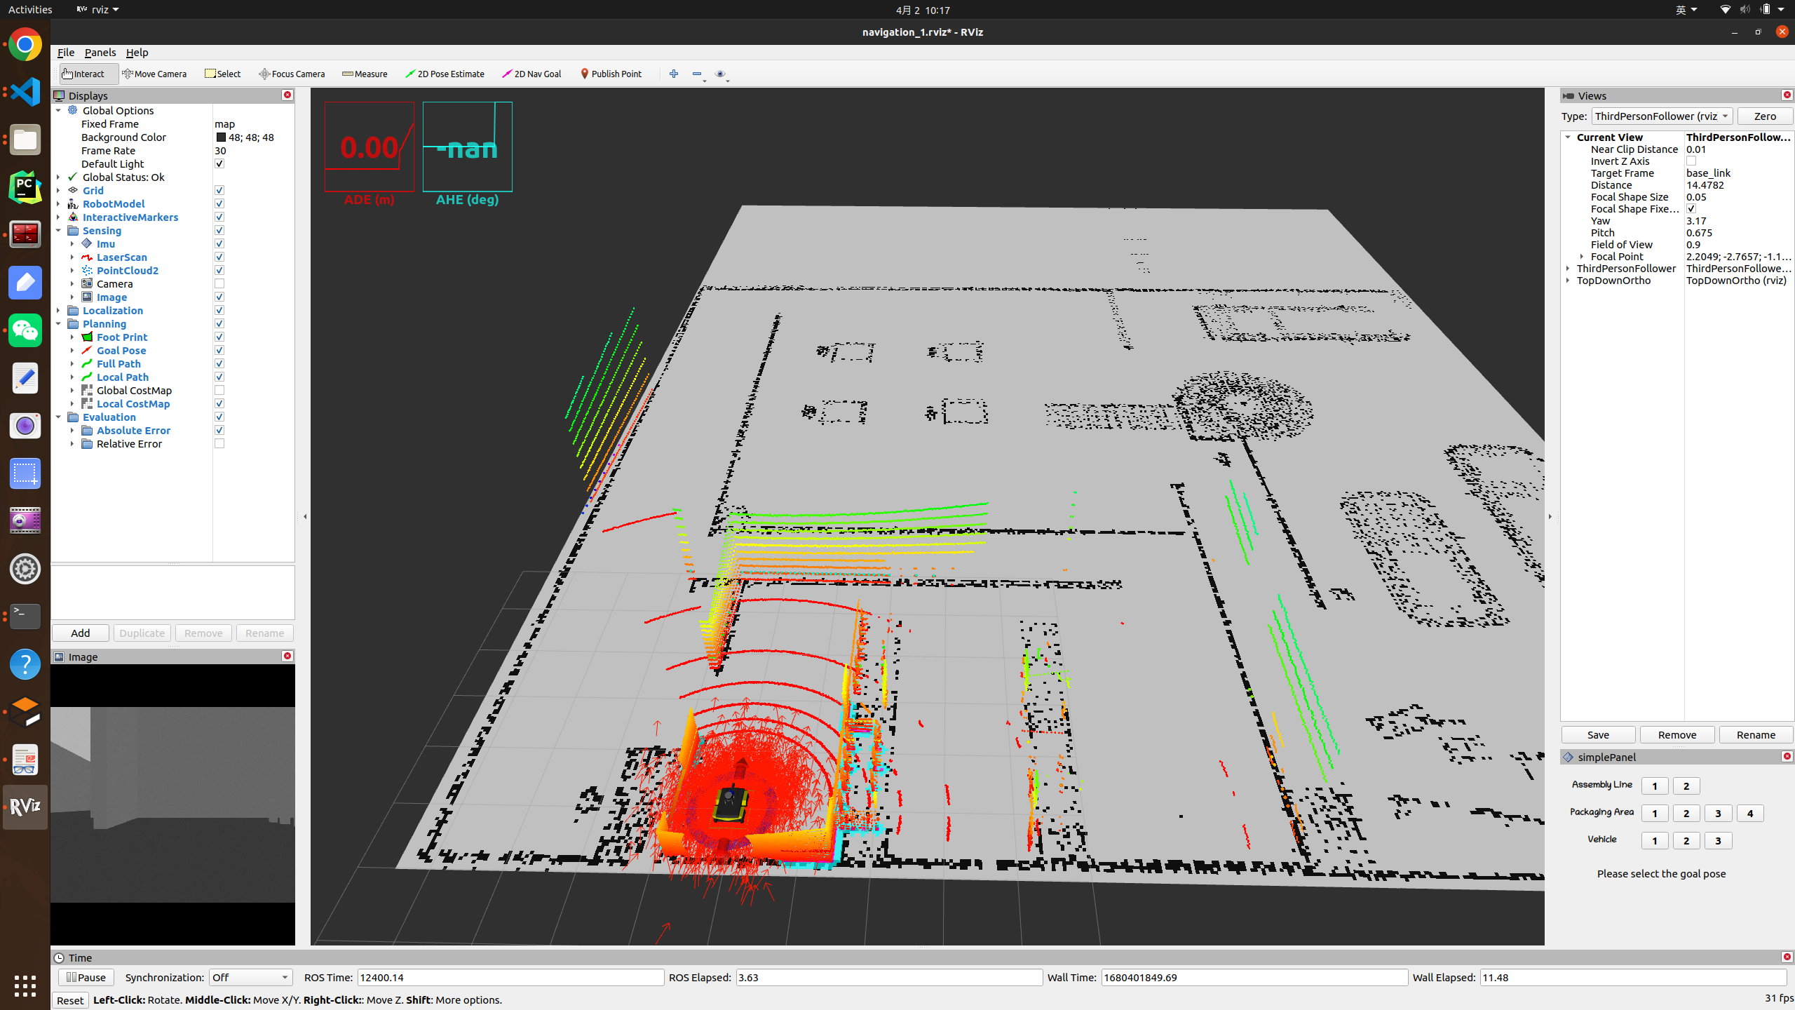Click the 2D Pose Estimate tool

point(445,74)
